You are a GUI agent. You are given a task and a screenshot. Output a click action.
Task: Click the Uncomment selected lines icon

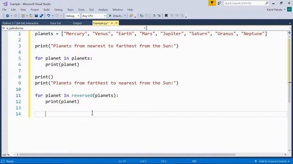pos(159,16)
